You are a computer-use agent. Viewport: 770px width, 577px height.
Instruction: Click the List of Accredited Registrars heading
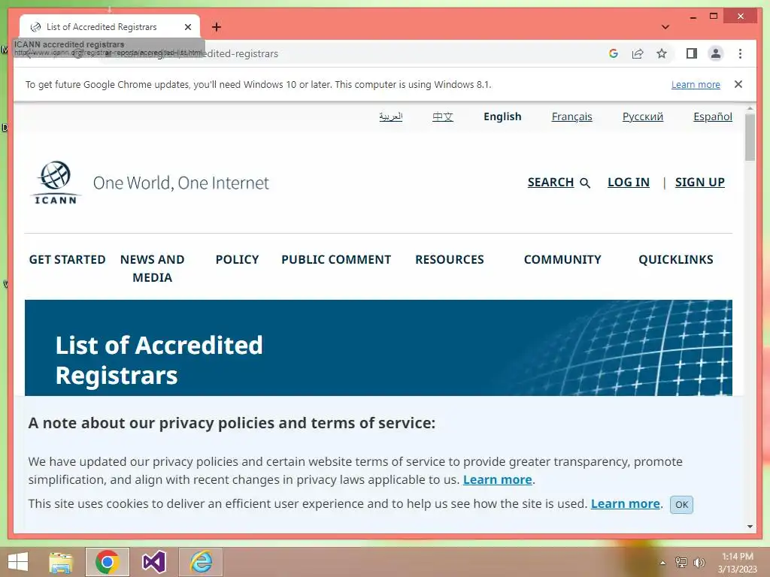pyautogui.click(x=159, y=360)
